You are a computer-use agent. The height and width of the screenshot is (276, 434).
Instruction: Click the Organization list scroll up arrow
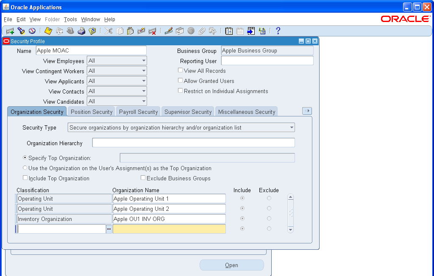click(290, 197)
